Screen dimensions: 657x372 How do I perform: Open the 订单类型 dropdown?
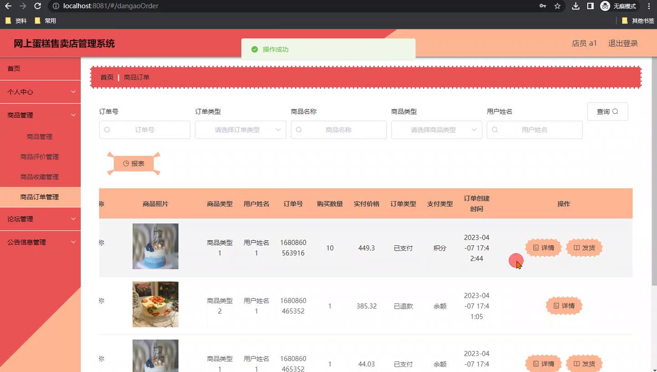click(x=240, y=130)
